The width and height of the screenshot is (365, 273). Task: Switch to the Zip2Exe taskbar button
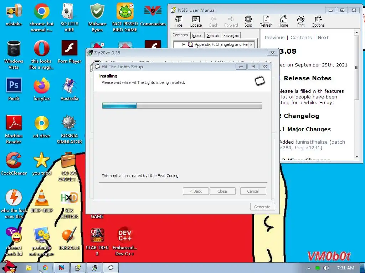pos(94,268)
